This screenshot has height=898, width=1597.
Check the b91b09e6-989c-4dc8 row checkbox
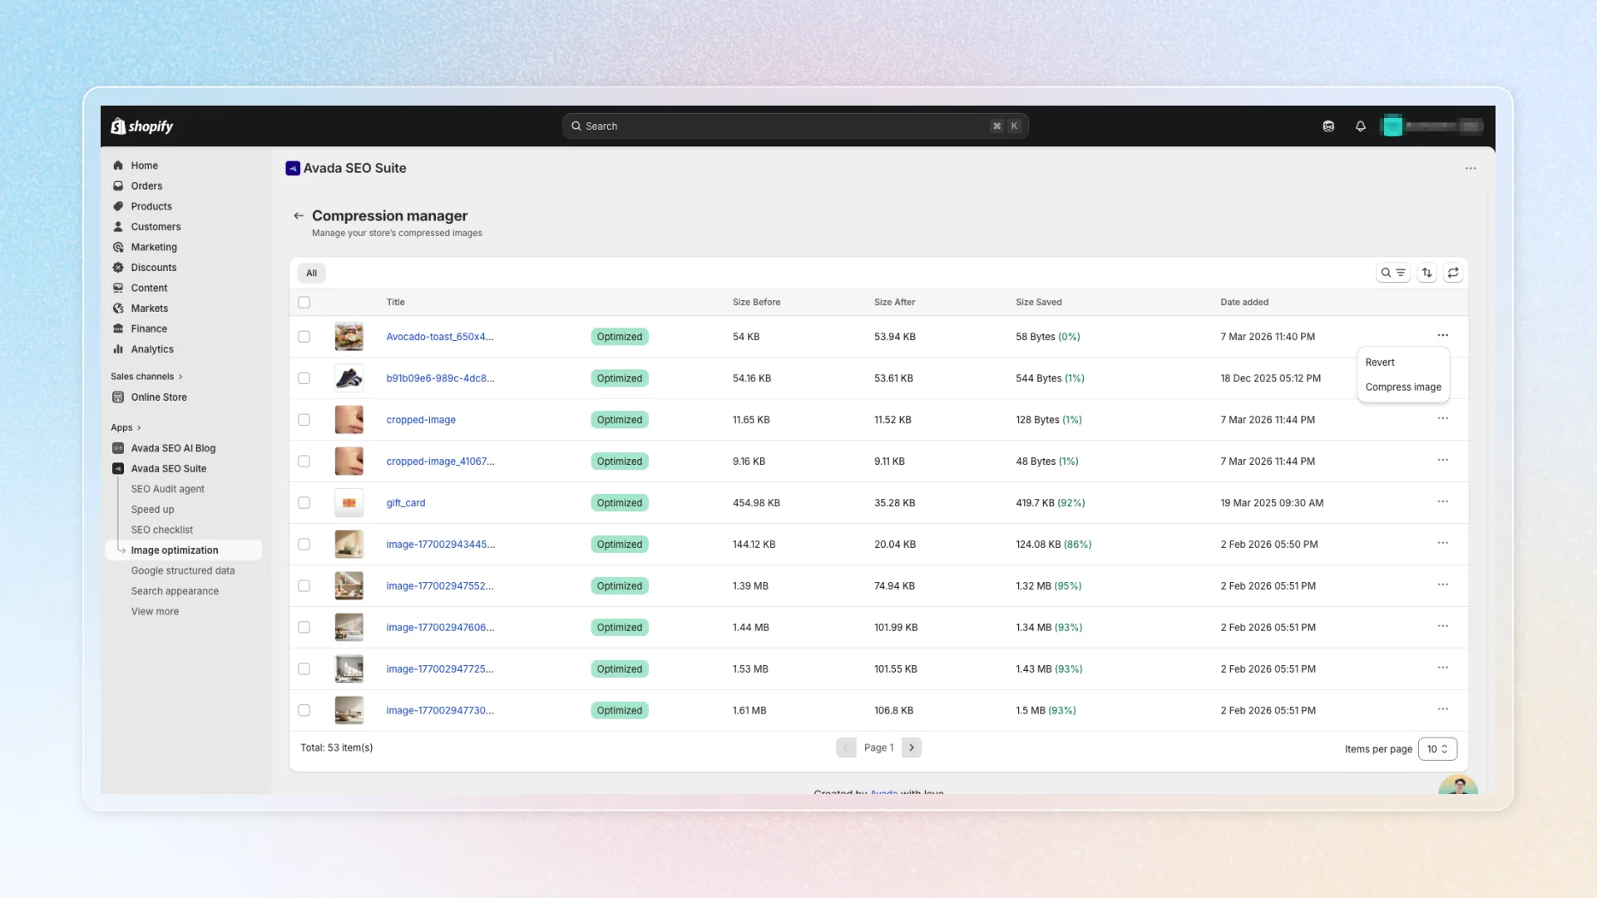tap(304, 378)
